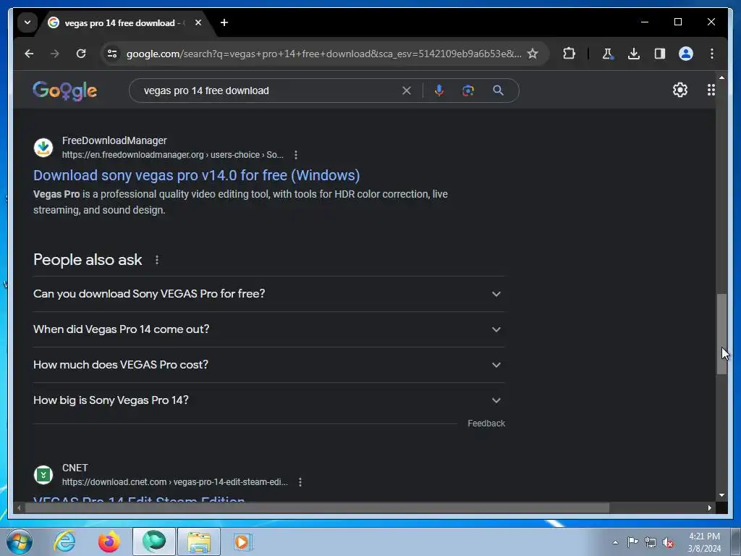This screenshot has width=741, height=556.
Task: Open Chrome three-dot menu
Action: (x=712, y=54)
